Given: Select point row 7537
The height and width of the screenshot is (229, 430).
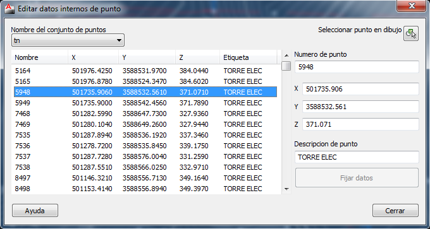Looking at the screenshot, I should (x=145, y=156).
